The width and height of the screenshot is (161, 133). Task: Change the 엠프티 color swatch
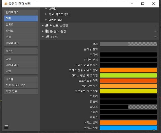128,101
